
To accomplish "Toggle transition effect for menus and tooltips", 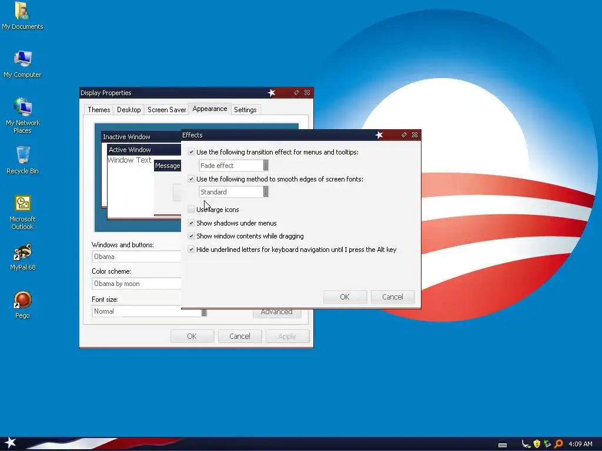I will coord(191,152).
